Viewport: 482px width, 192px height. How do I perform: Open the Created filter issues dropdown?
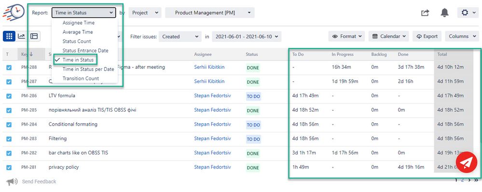(180, 37)
